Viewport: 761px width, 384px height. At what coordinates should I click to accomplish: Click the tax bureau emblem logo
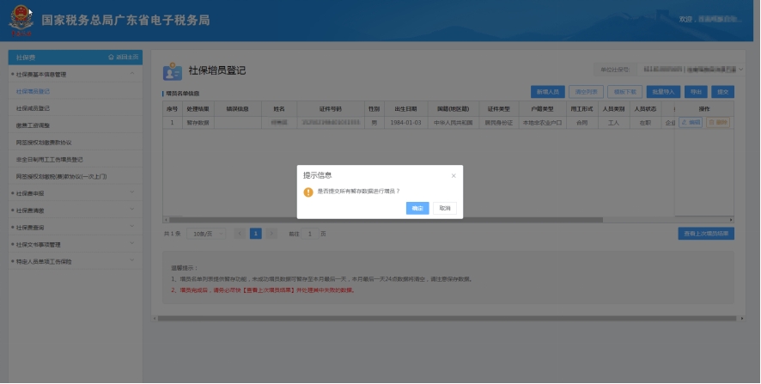coord(17,21)
